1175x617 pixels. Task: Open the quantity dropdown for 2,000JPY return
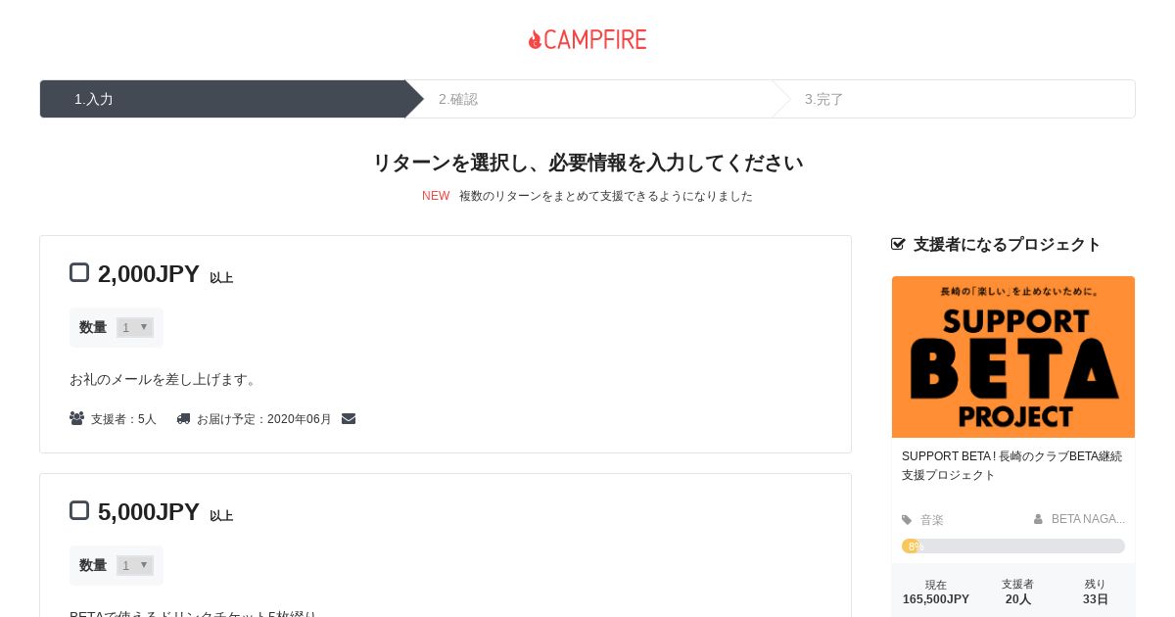(x=135, y=327)
